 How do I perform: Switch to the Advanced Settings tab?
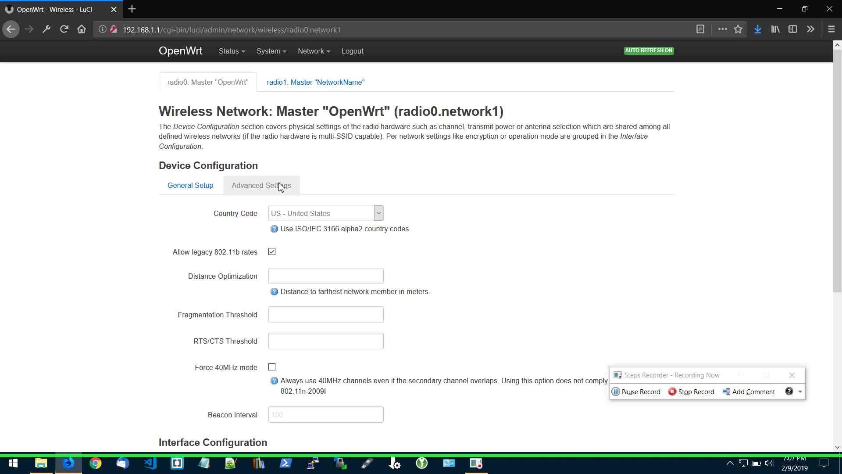tap(261, 185)
